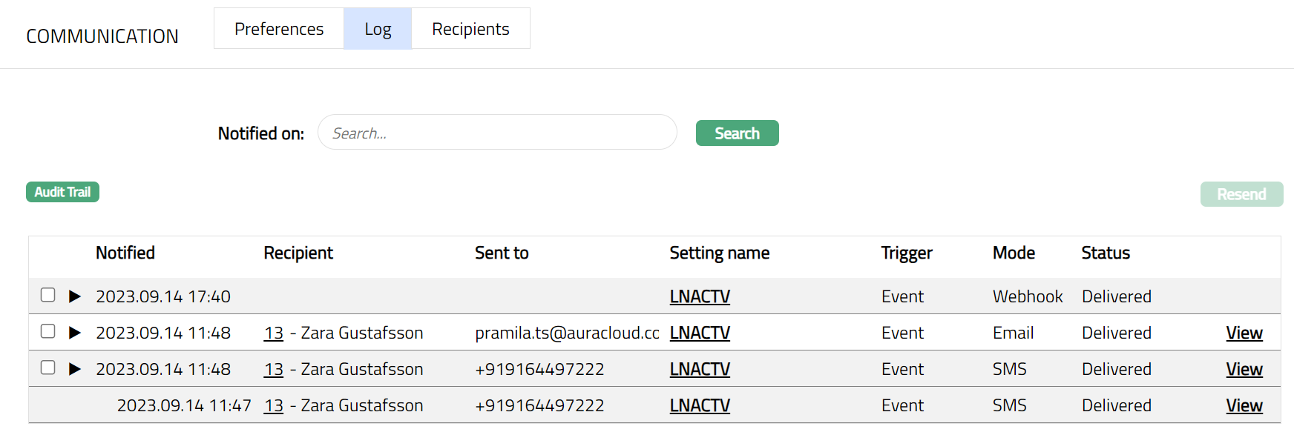View the 11:48 SMS notification
Viewport: 1294px width, 432px height.
(x=1244, y=369)
